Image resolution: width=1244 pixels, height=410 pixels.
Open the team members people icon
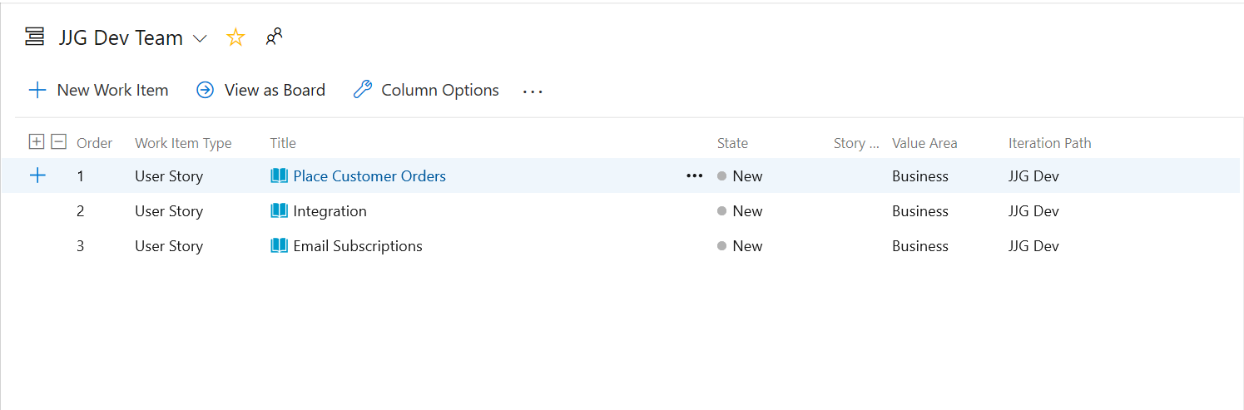[274, 37]
